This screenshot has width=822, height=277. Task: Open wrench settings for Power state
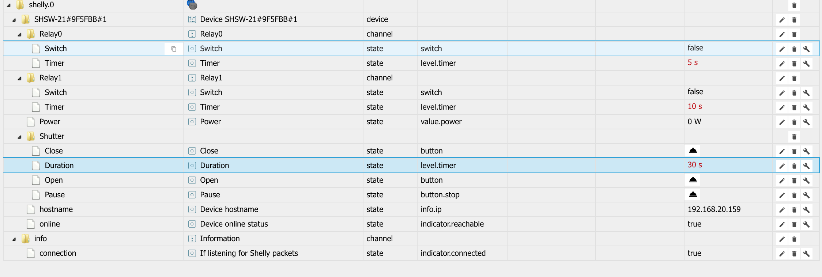806,122
